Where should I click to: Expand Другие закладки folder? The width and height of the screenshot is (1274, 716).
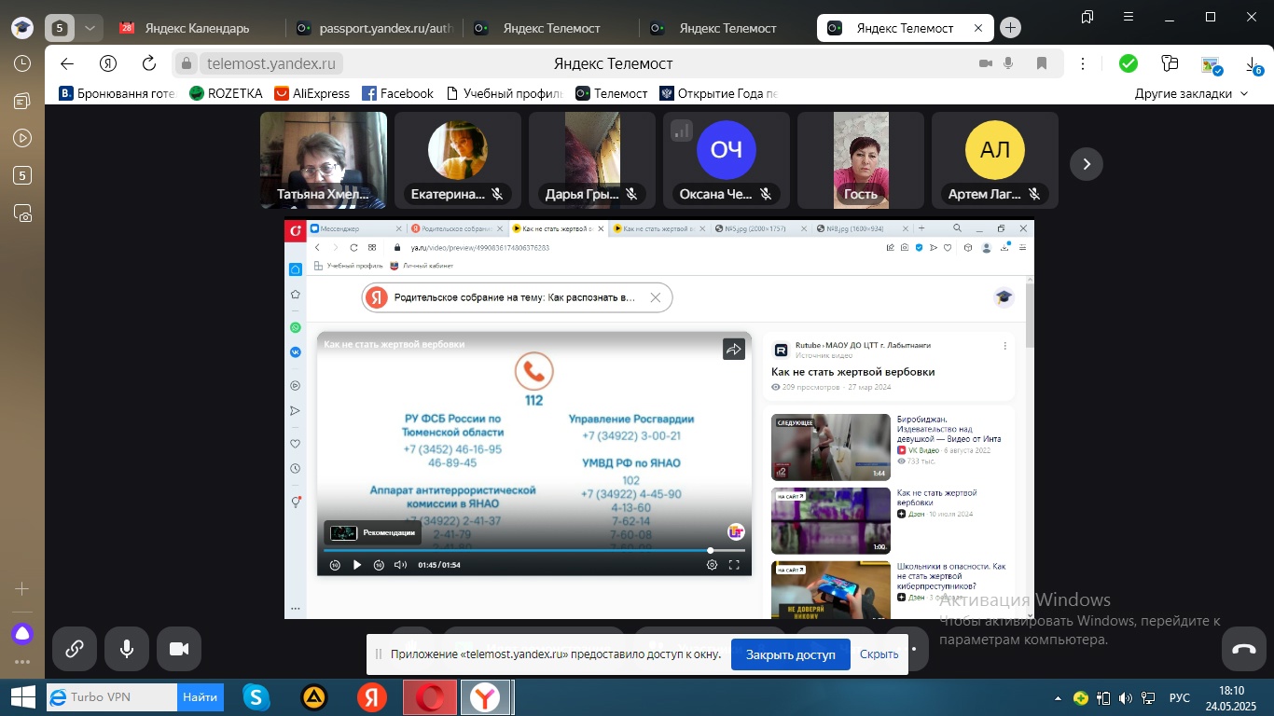click(x=1191, y=93)
